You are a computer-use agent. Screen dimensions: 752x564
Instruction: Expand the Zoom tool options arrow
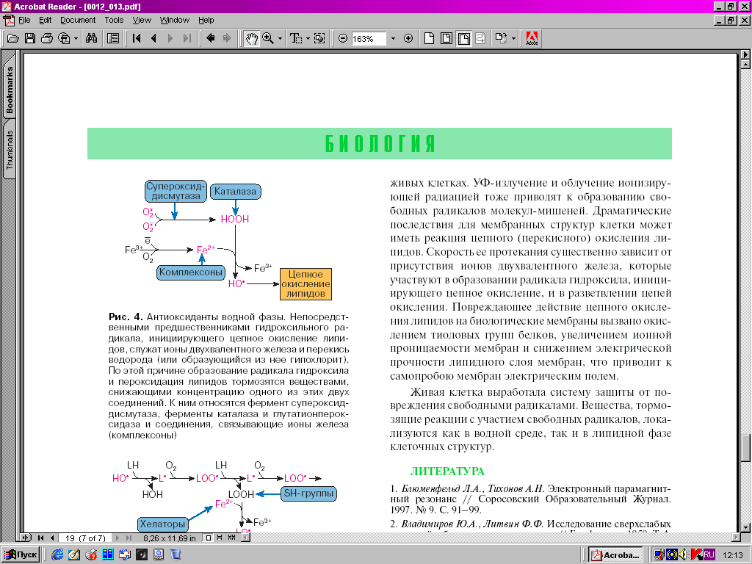click(280, 38)
